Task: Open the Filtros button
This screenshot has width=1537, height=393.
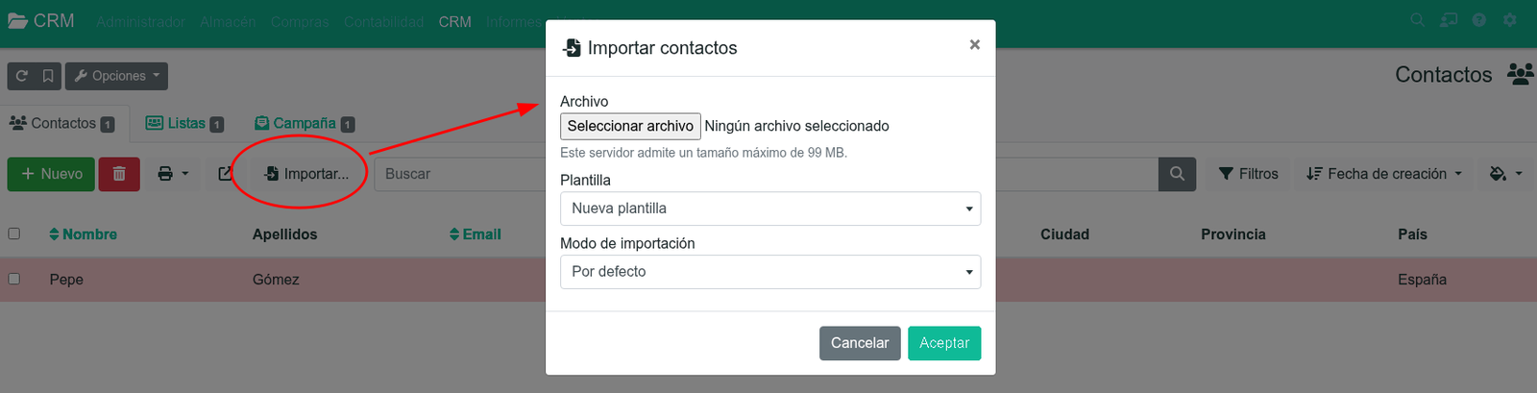Action: (x=1248, y=174)
